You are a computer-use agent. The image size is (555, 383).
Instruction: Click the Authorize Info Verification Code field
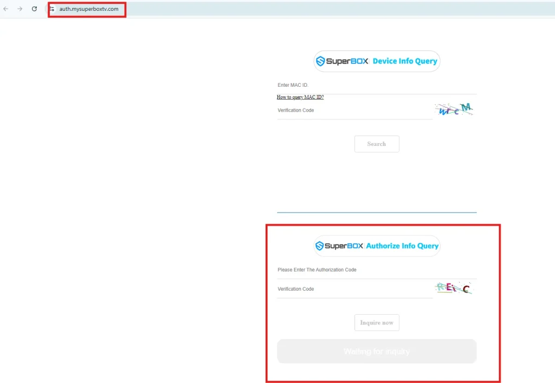(354, 289)
